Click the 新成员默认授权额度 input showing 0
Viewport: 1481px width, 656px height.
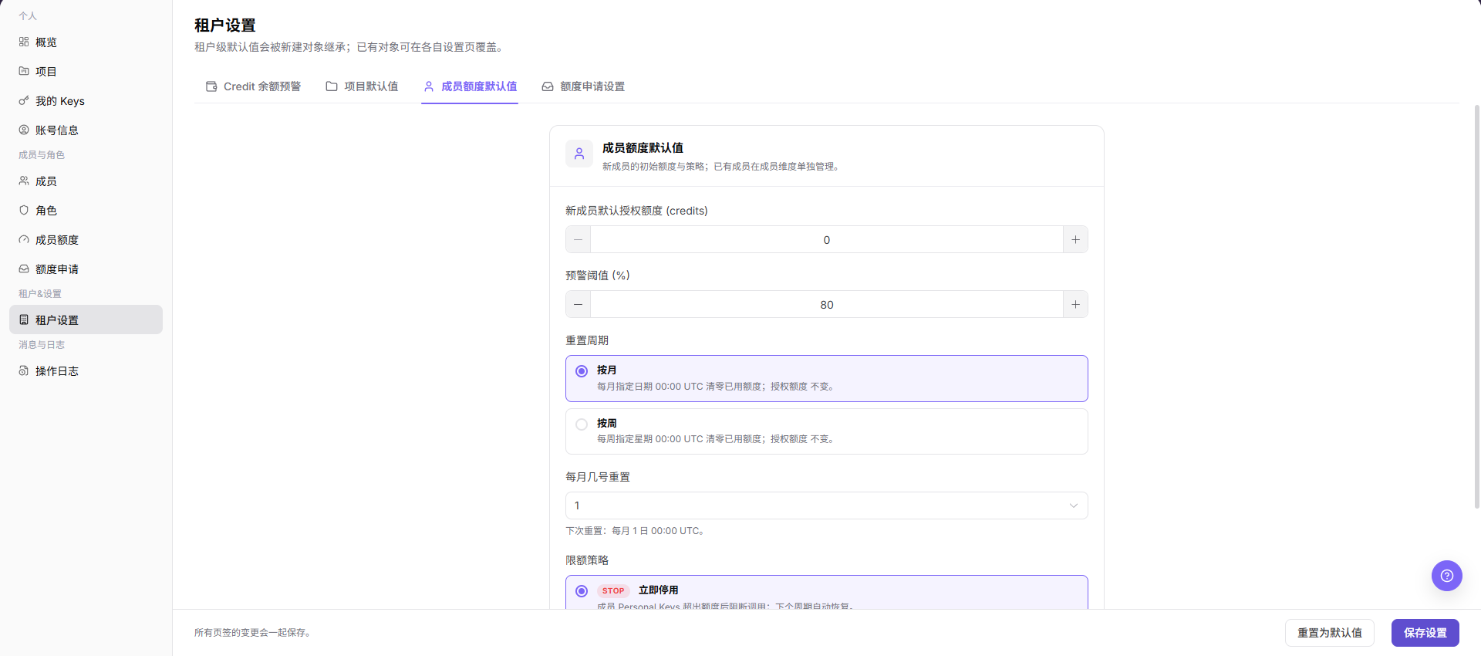pos(826,239)
